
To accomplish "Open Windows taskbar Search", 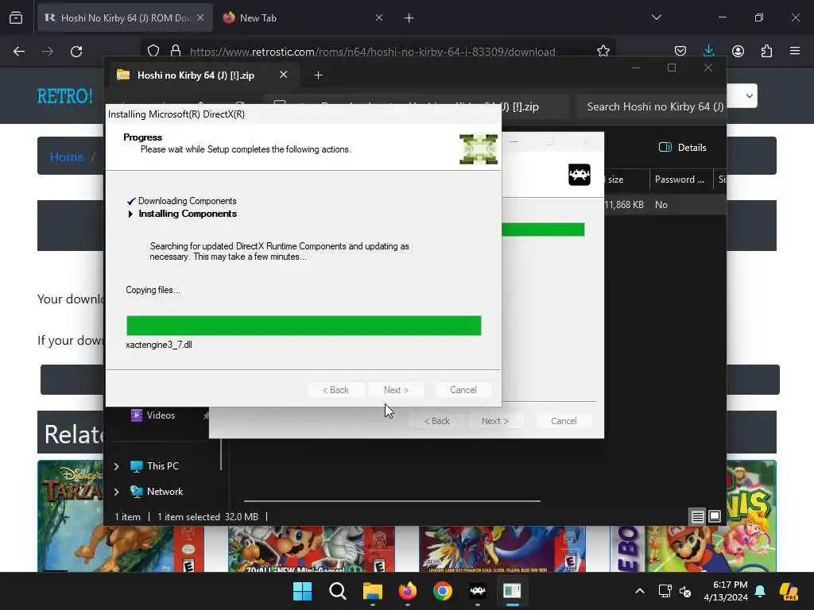I will [x=337, y=591].
